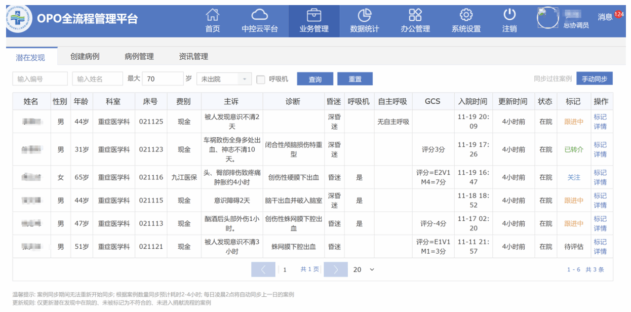Click the user avatar picture
The width and height of the screenshot is (631, 312).
coord(547,18)
